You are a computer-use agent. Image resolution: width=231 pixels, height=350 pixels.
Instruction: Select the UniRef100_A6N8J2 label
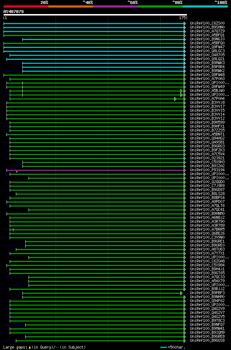click(x=207, y=217)
